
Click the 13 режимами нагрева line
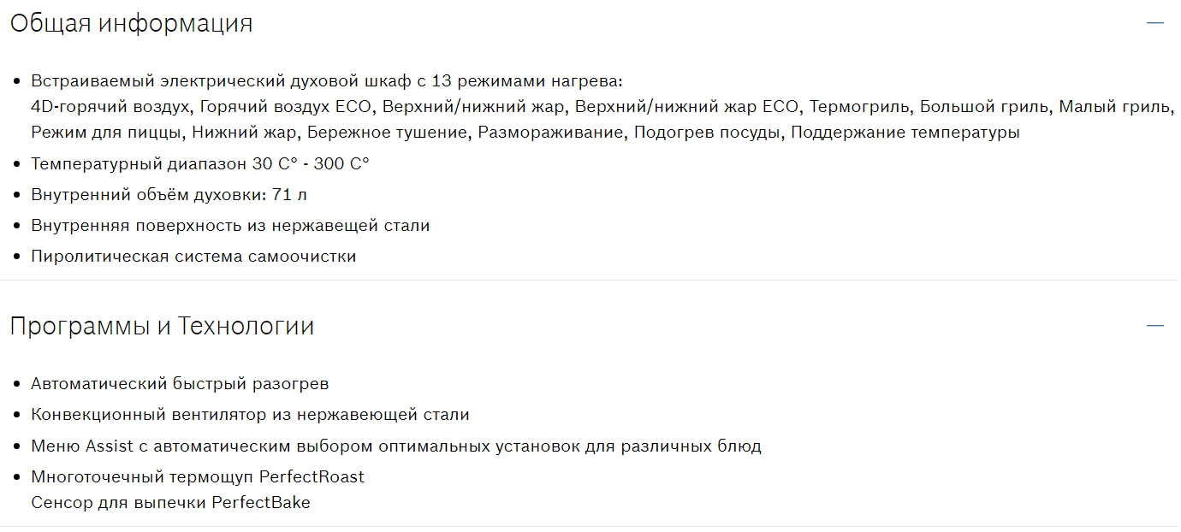point(327,81)
